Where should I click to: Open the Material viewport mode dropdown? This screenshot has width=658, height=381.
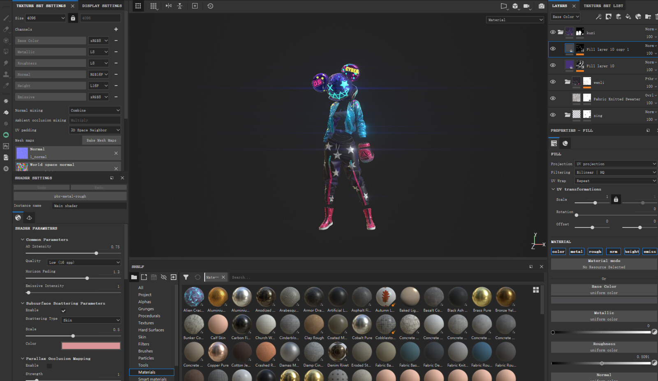tap(515, 20)
